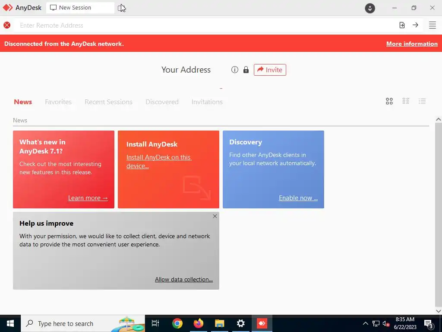
Task: Open a new tab with plus icon
Action: (x=120, y=8)
